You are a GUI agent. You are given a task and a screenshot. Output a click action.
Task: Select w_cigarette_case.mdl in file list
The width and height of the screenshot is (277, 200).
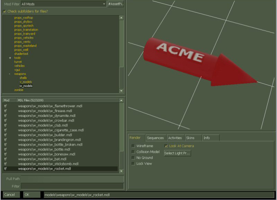61,130
